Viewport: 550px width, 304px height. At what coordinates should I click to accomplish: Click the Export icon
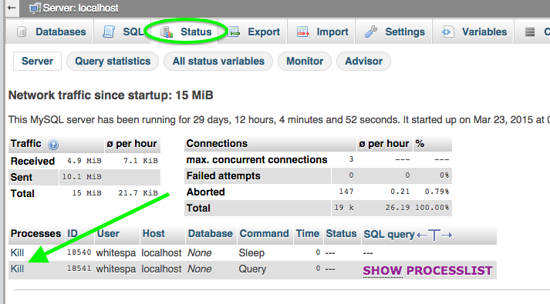[x=234, y=32]
